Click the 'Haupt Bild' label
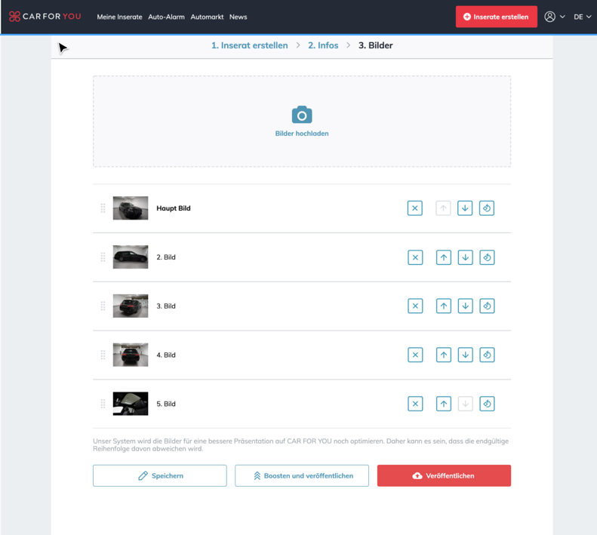 [174, 208]
